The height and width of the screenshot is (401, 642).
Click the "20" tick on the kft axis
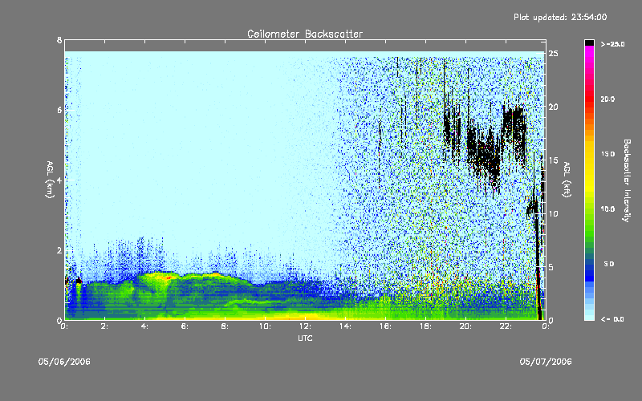pyautogui.click(x=553, y=107)
